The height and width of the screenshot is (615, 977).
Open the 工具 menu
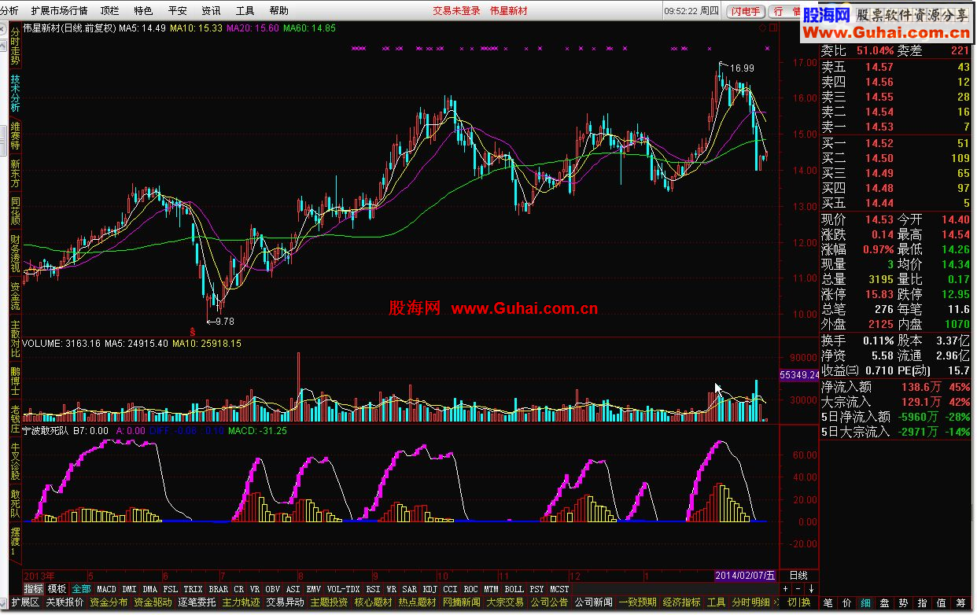pyautogui.click(x=245, y=11)
